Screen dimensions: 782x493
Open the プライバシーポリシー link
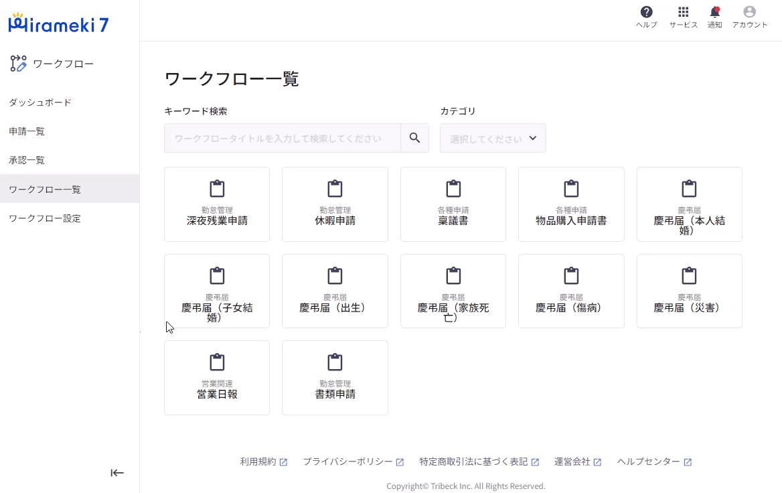point(347,462)
